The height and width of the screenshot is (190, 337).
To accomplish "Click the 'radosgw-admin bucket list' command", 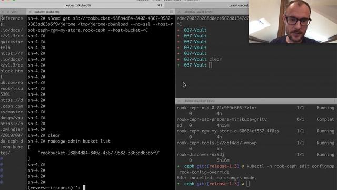I will pyautogui.click(x=79, y=141).
